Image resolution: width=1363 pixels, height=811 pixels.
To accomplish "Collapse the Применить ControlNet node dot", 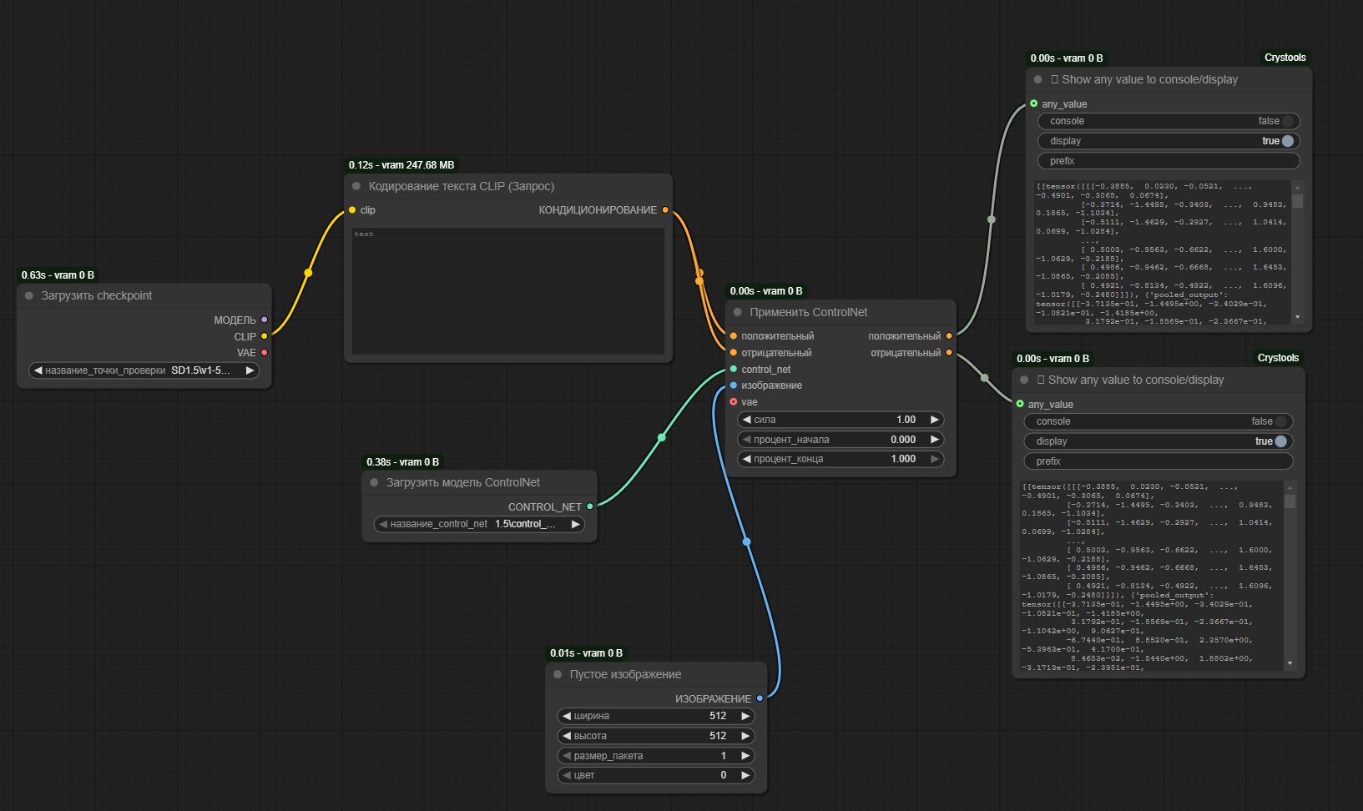I will click(738, 312).
